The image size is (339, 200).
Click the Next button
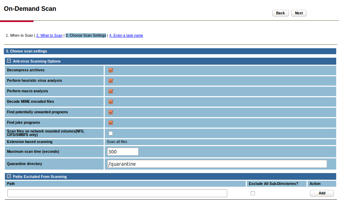[299, 13]
